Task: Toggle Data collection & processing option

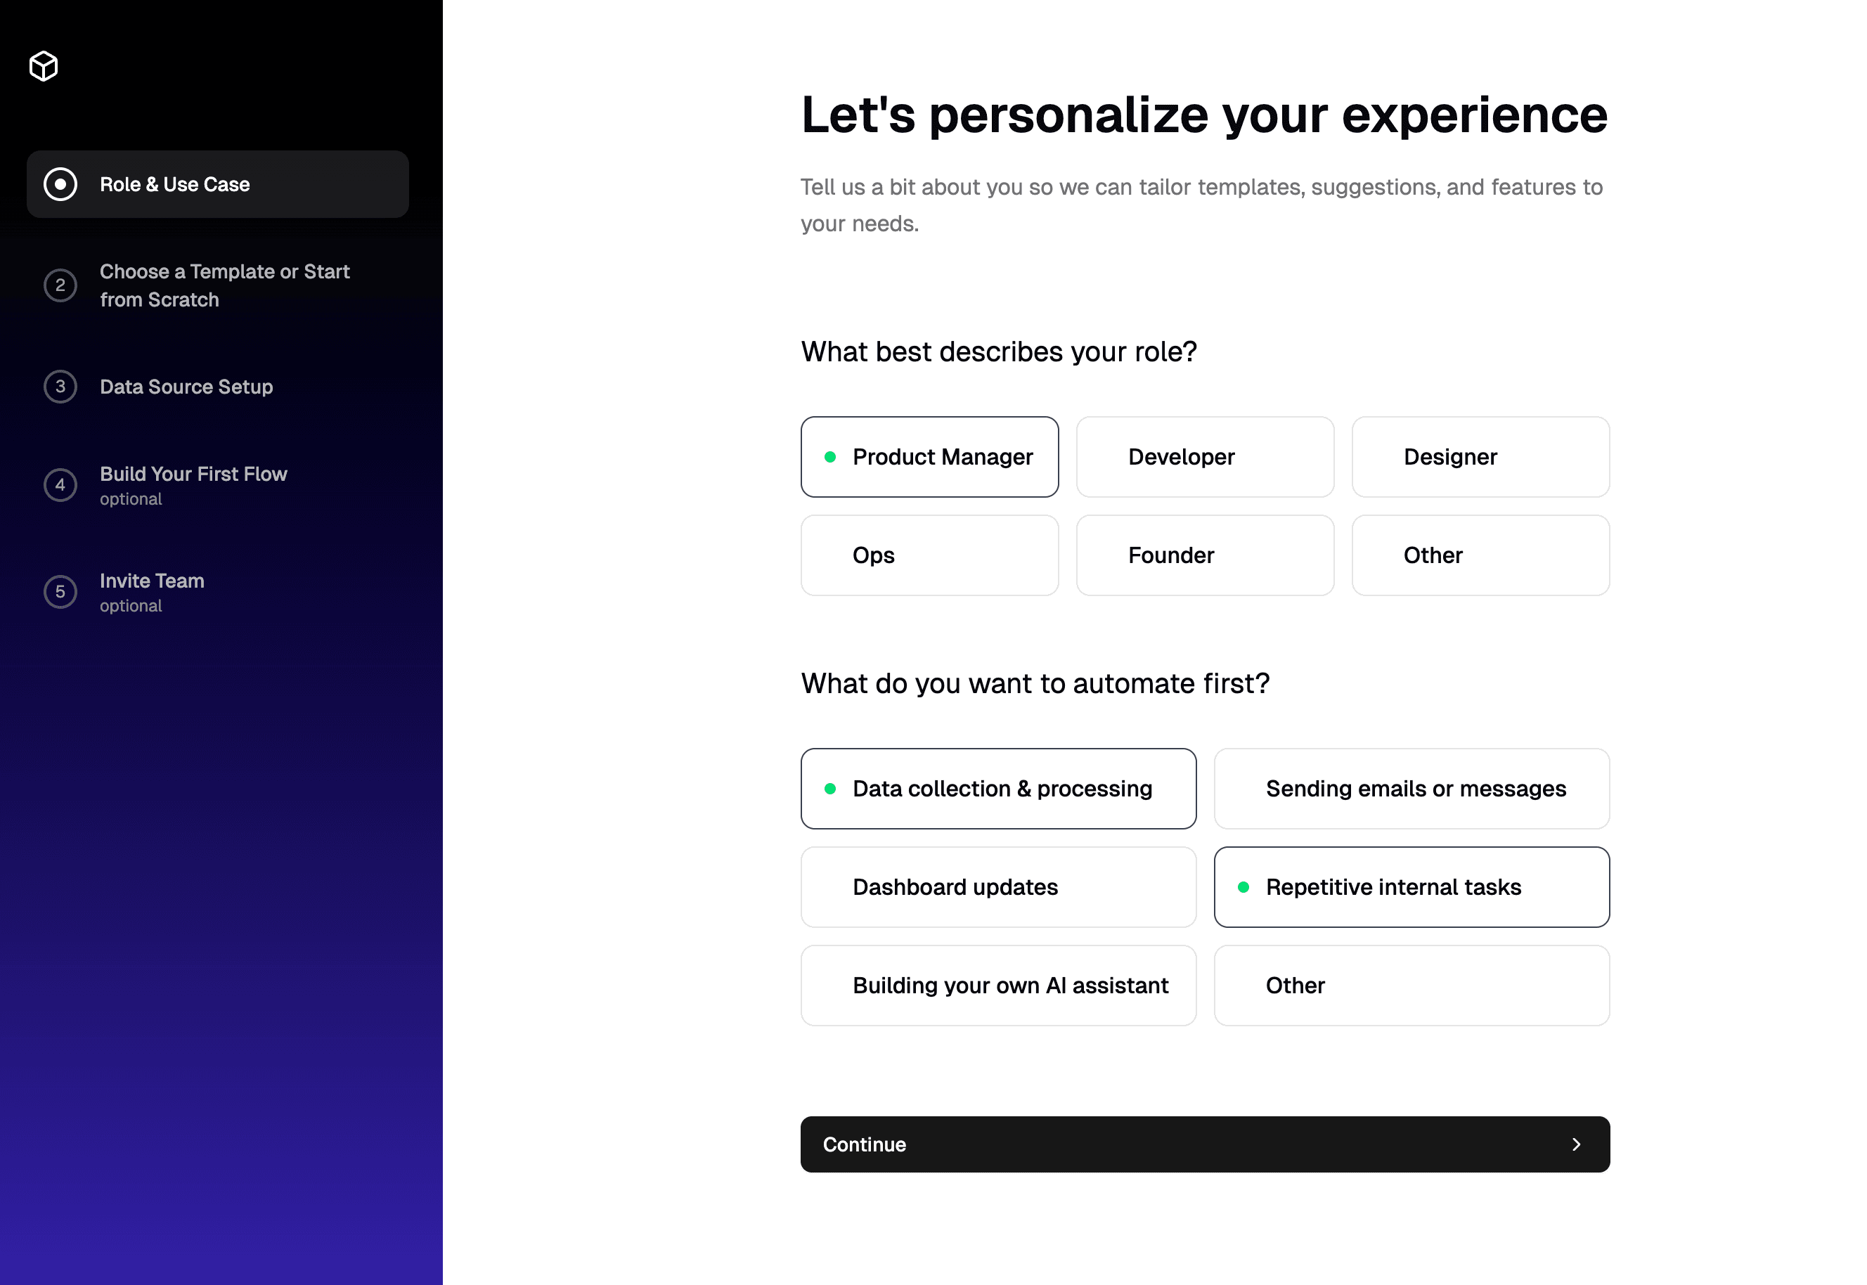Action: click(x=997, y=788)
